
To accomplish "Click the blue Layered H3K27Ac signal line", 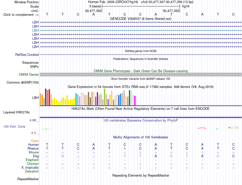I will [141, 117].
